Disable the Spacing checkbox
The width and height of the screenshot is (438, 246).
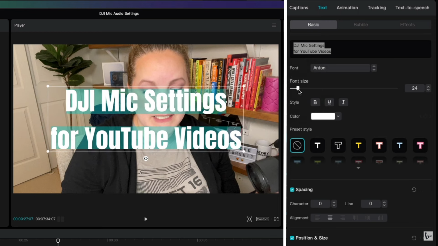pyautogui.click(x=292, y=189)
